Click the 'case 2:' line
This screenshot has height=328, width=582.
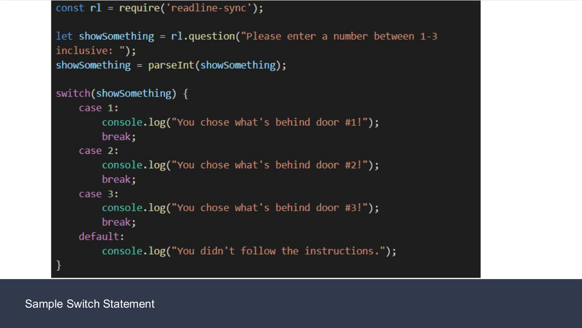(99, 151)
